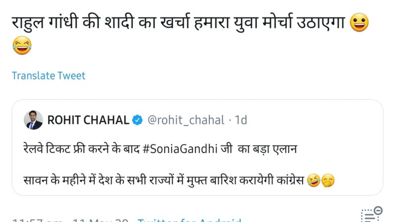
Task: Click the main tweet text about राहुल गांधी
Action: click(x=148, y=24)
